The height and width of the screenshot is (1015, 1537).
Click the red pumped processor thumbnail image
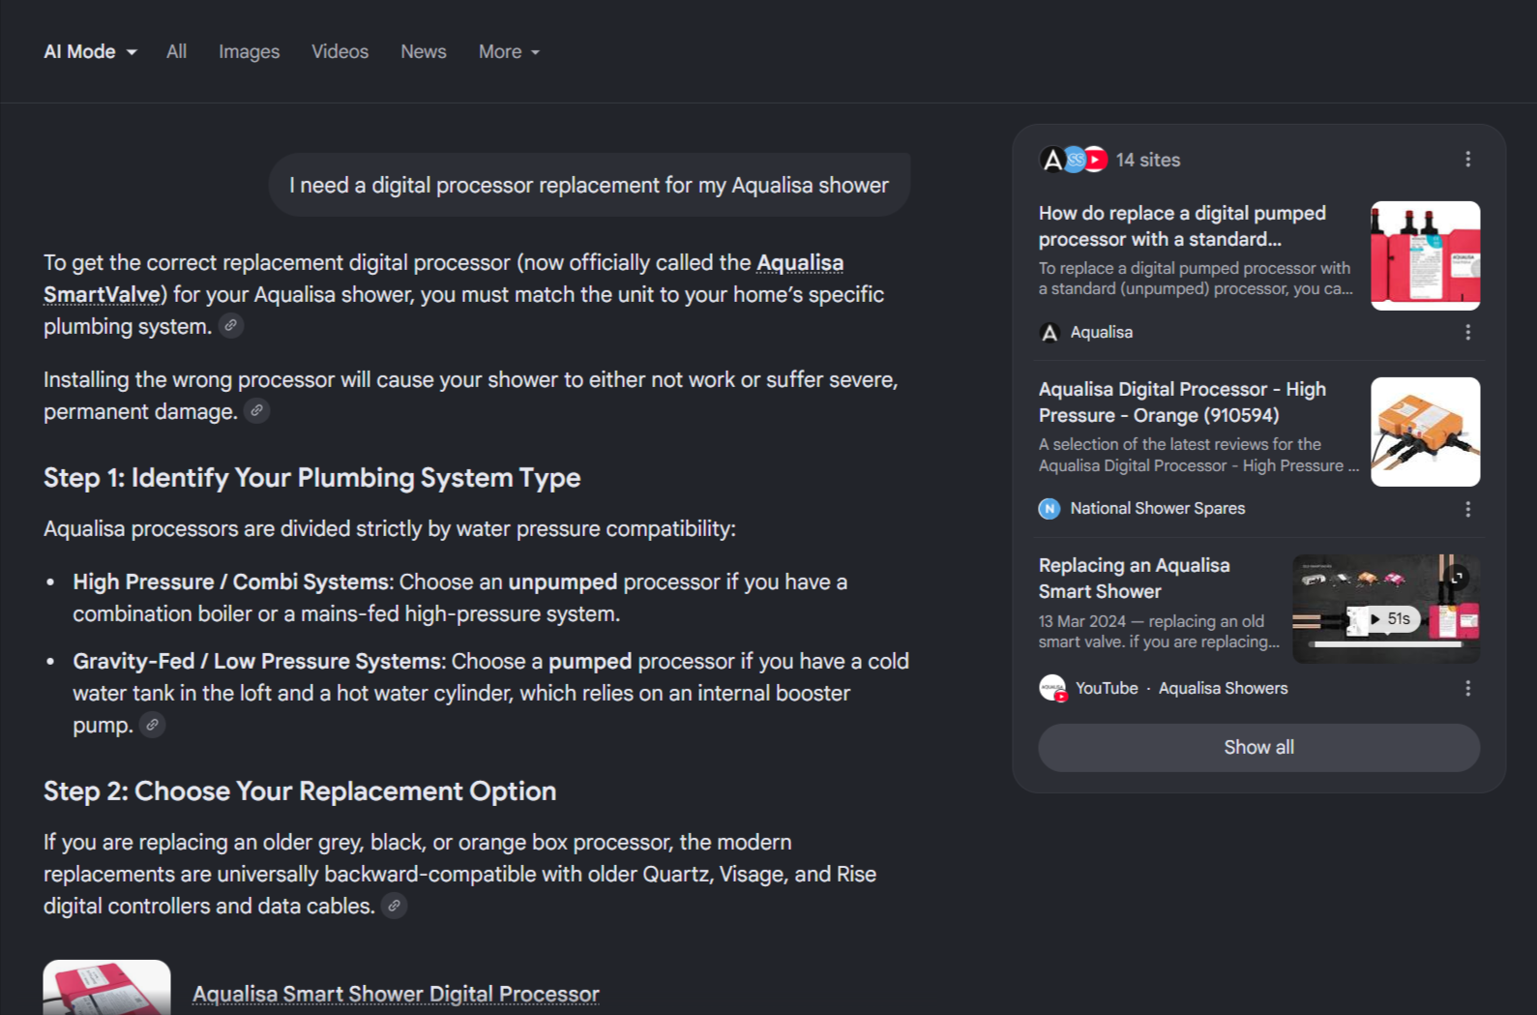(1425, 255)
